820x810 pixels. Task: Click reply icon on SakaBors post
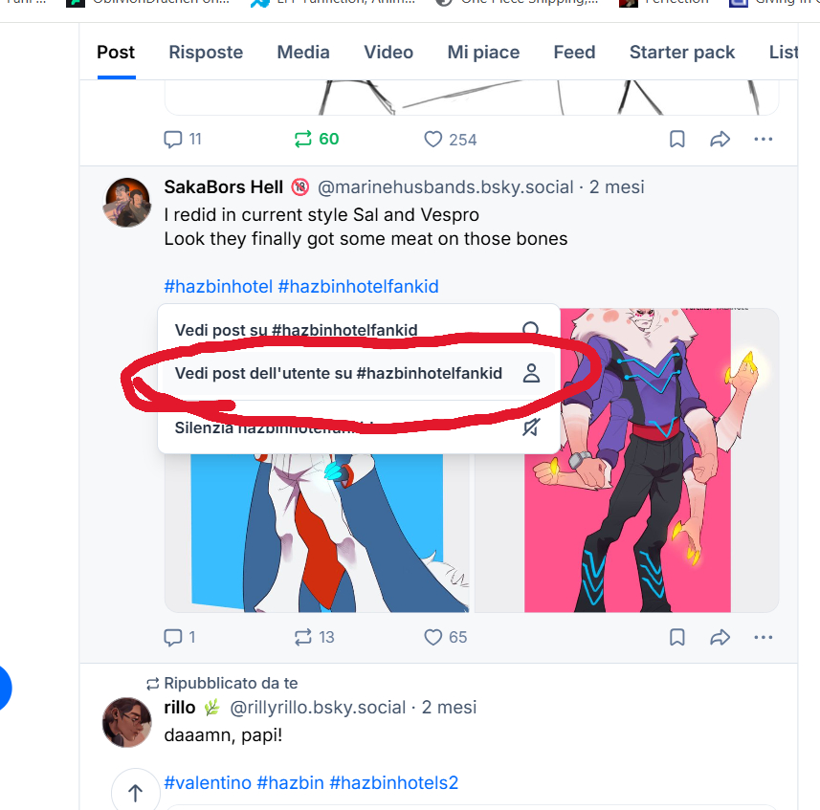click(173, 637)
